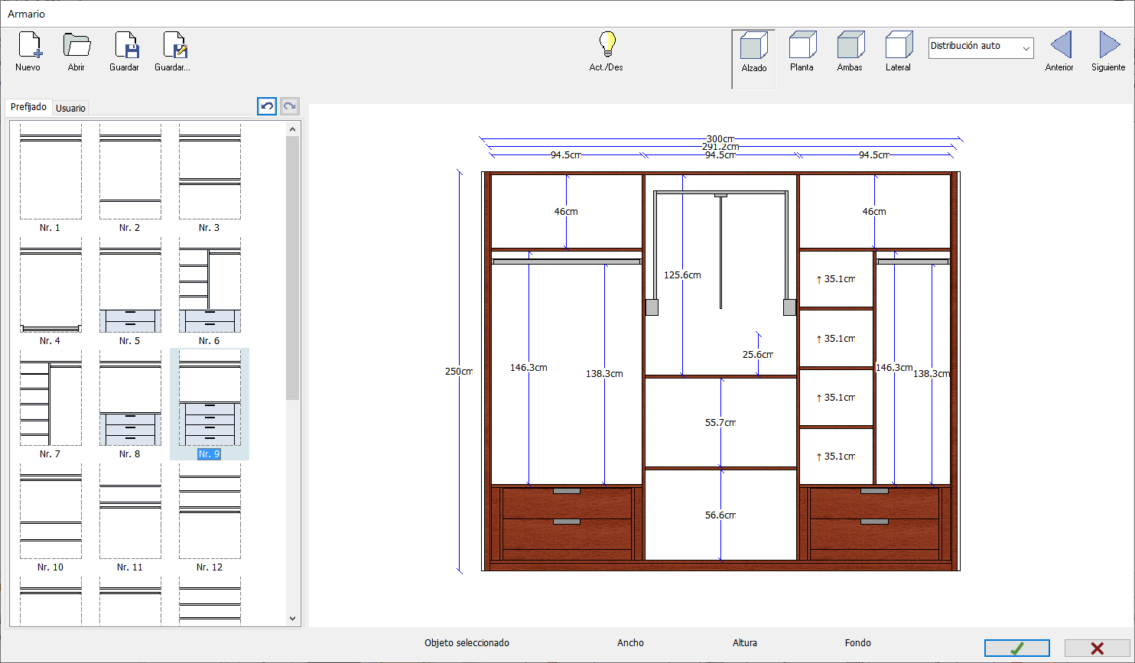The width and height of the screenshot is (1135, 663).
Task: Confirm with the green checkmark button
Action: coord(1016,648)
